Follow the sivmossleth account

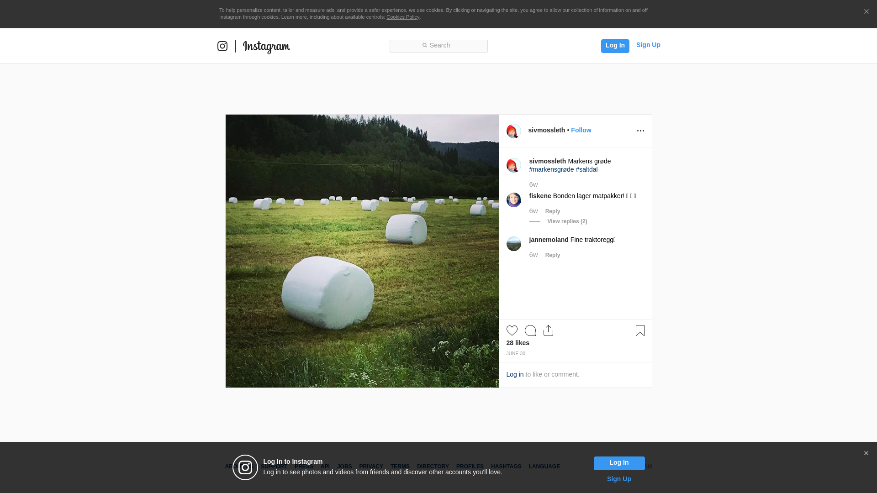tap(581, 130)
